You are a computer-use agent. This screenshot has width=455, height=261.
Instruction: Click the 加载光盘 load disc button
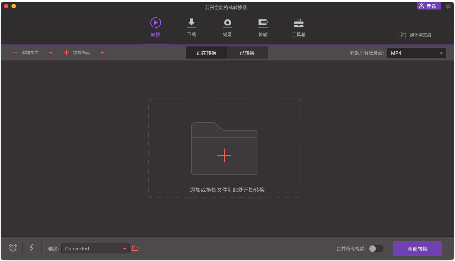[77, 53]
